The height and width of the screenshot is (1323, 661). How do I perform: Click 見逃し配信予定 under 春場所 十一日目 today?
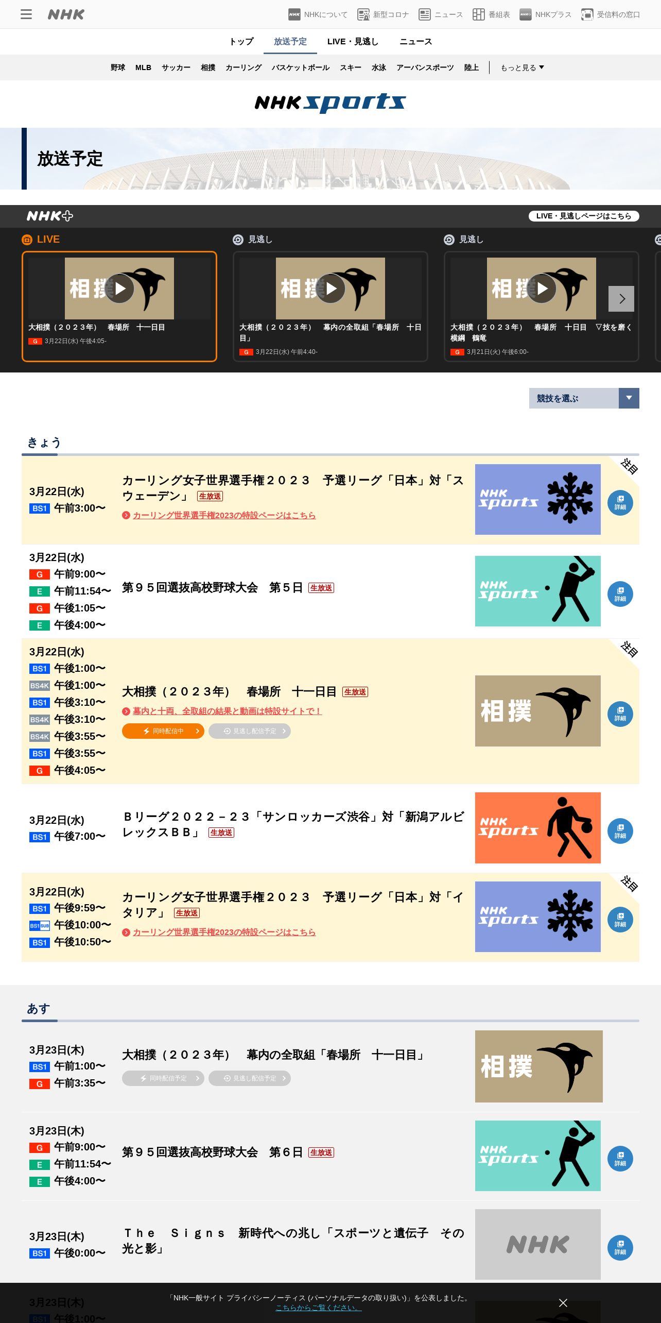pos(250,731)
